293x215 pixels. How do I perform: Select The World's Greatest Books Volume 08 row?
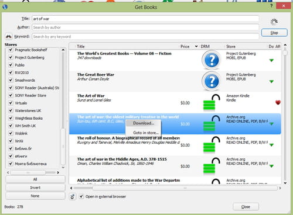tap(175, 60)
